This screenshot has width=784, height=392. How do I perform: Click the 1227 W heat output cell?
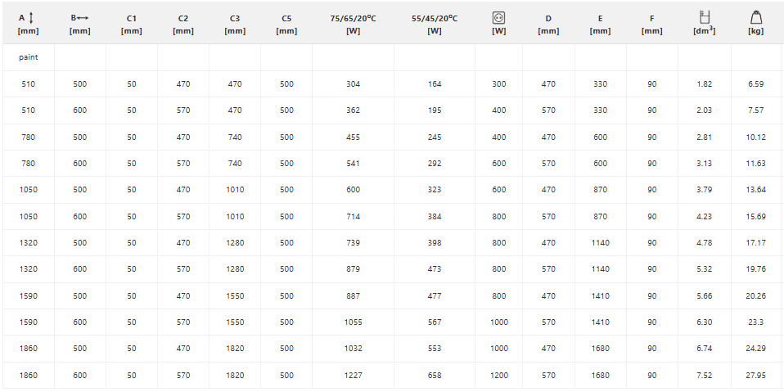pos(353,376)
